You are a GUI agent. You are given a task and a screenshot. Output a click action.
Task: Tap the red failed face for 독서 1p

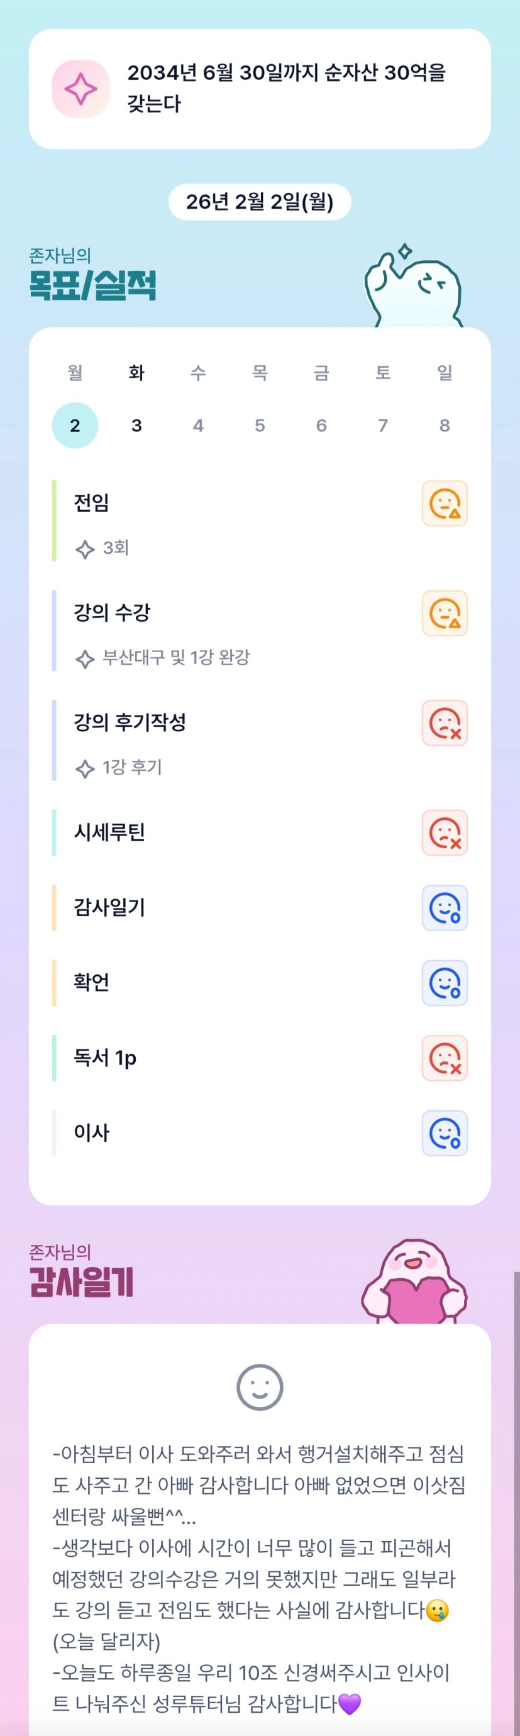pyautogui.click(x=445, y=1058)
